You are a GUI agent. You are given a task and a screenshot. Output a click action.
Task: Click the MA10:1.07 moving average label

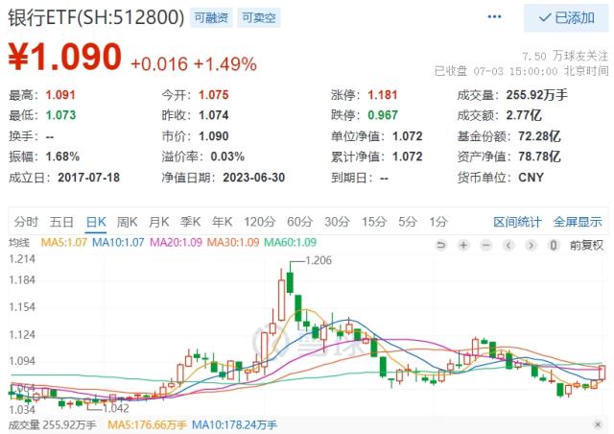[118, 242]
